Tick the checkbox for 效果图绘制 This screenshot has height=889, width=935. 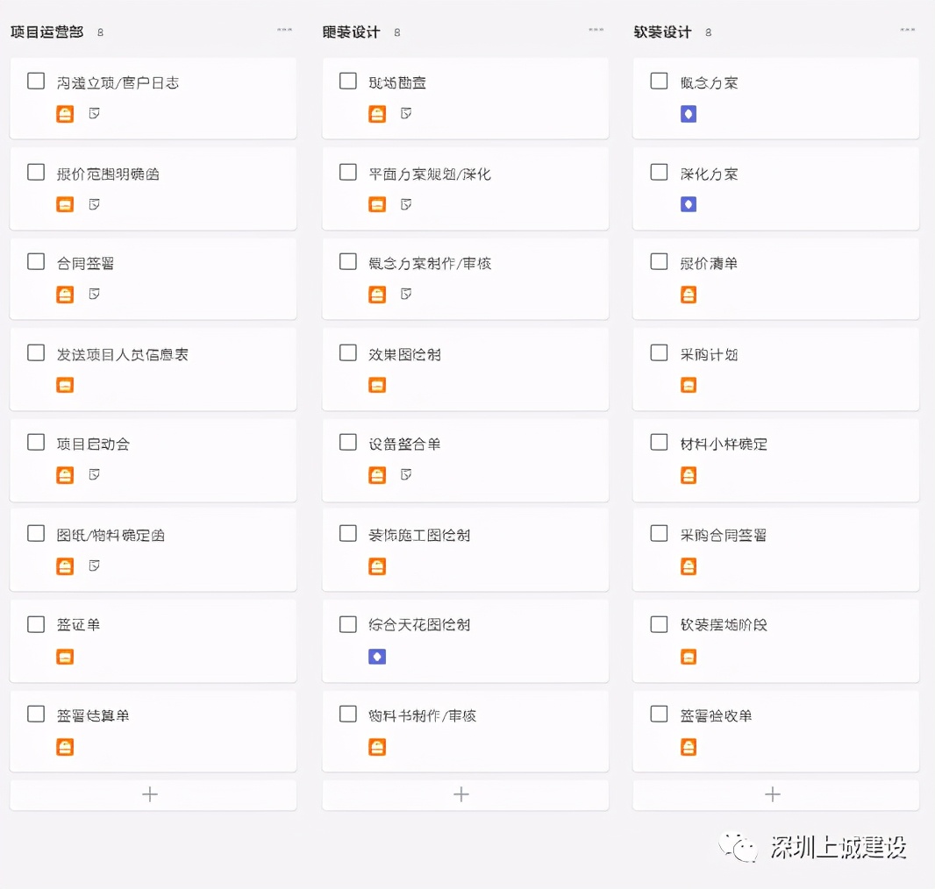[348, 353]
